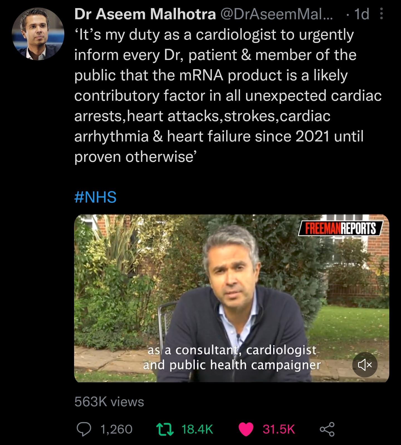Viewport: 401px width, 445px height.
Task: Click the closing words "proven otherwise"
Action: (x=134, y=157)
